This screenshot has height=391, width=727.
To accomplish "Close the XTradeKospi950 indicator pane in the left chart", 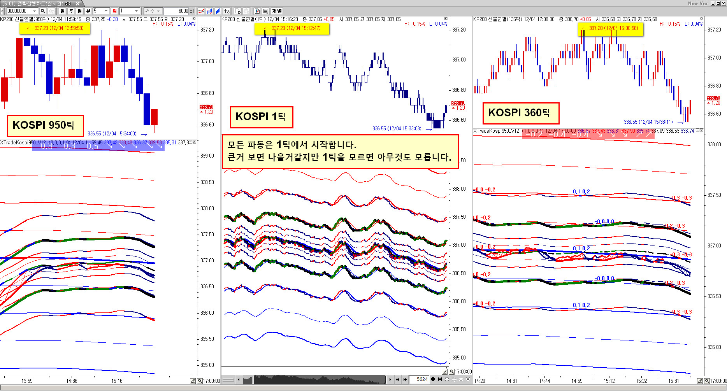I will click(195, 142).
